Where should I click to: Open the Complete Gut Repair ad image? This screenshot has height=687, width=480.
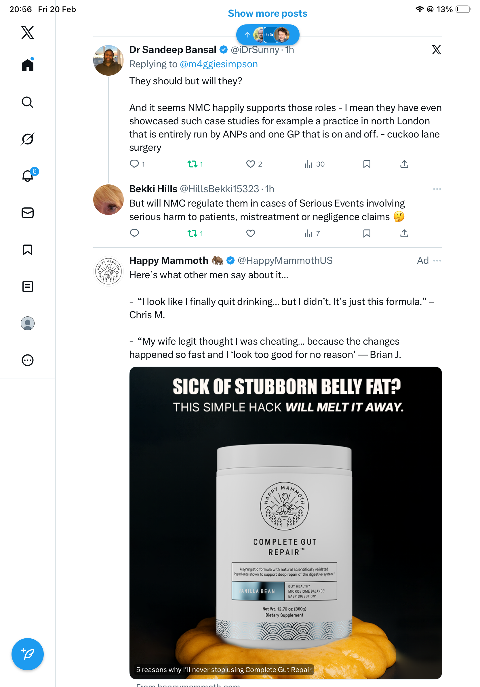tap(285, 522)
